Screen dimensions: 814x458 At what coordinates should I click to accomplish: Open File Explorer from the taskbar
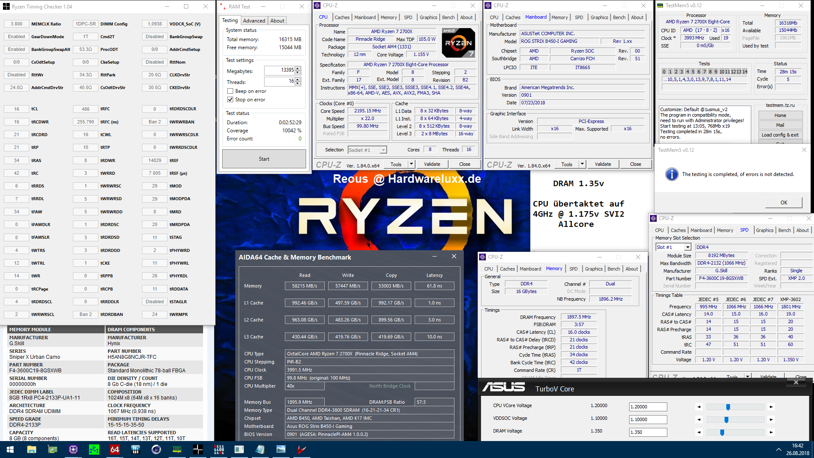coord(32,450)
